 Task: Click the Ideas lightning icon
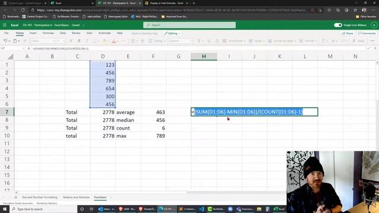tap(354, 41)
